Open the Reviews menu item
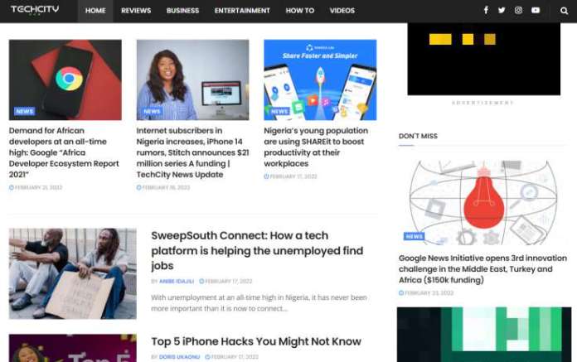 pyautogui.click(x=136, y=11)
